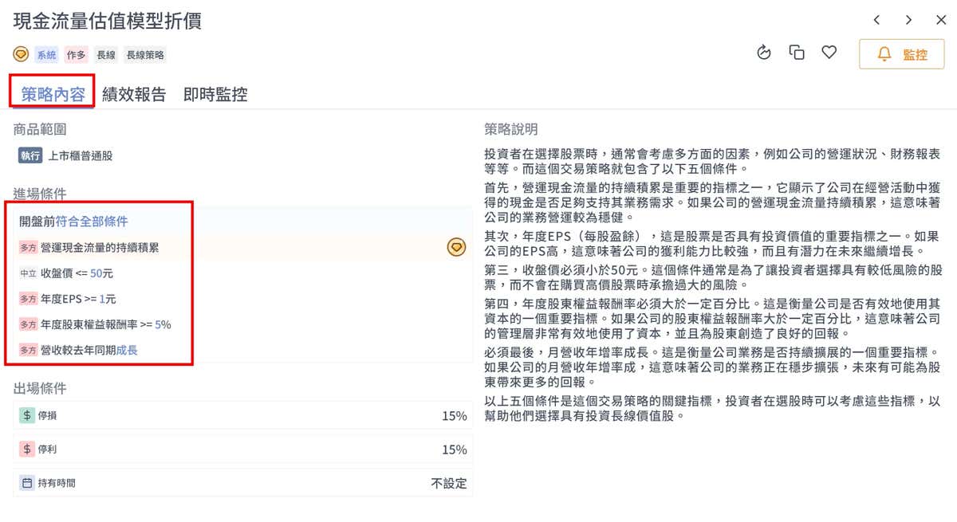Click the 5% value in 年度股東權益報酬率 condition

pyautogui.click(x=163, y=324)
